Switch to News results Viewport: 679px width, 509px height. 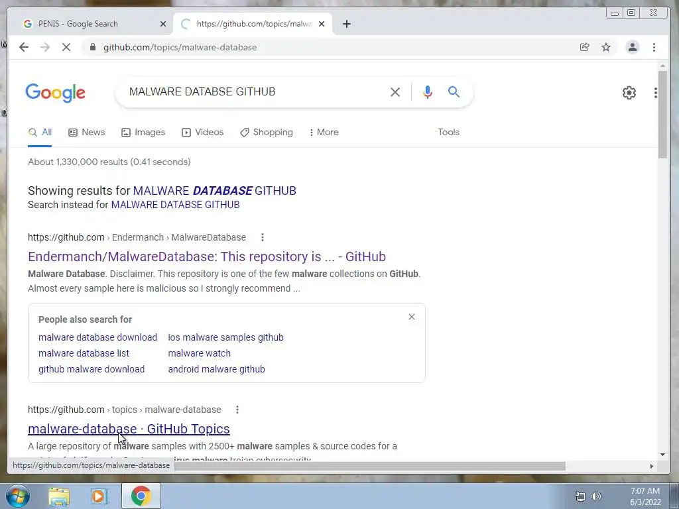pos(87,133)
